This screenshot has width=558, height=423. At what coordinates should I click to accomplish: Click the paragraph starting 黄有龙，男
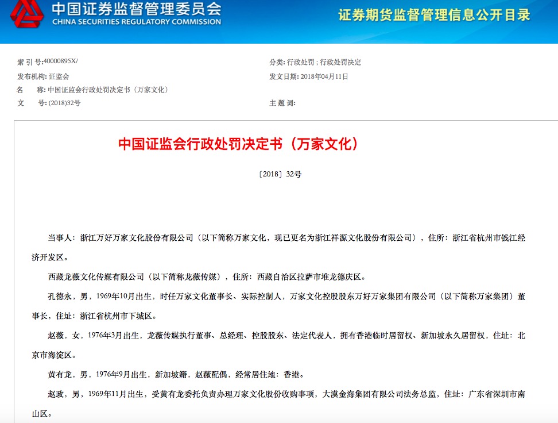(176, 375)
